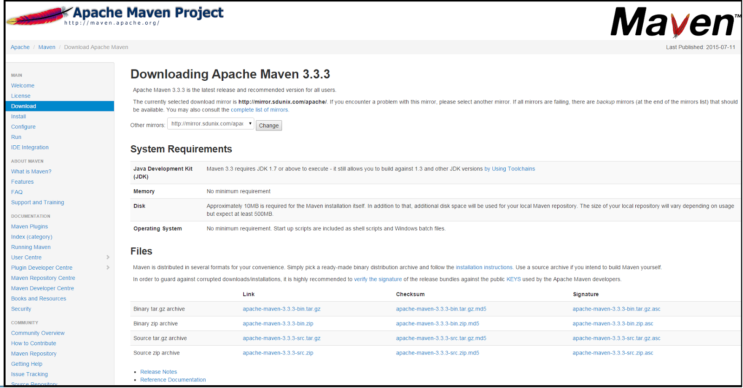Viewport: 743px width, 388px height.
Task: Open Plugin Developer Centre link
Action: (x=42, y=267)
